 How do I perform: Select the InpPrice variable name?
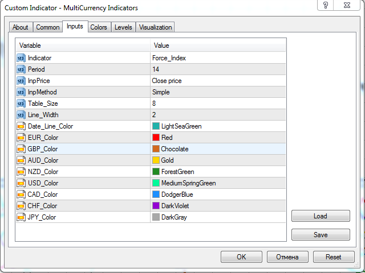pyautogui.click(x=39, y=81)
